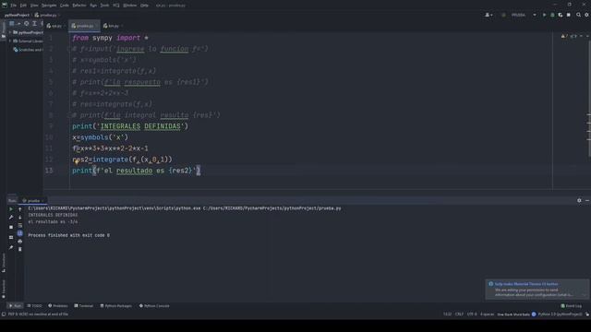591x332 pixels.
Task: Open the Run menu
Action: (93, 6)
